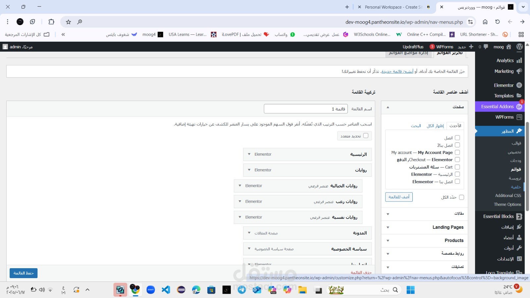The height and width of the screenshot is (298, 530).
Task: Open قوالب themes submenu item
Action: tap(516, 143)
